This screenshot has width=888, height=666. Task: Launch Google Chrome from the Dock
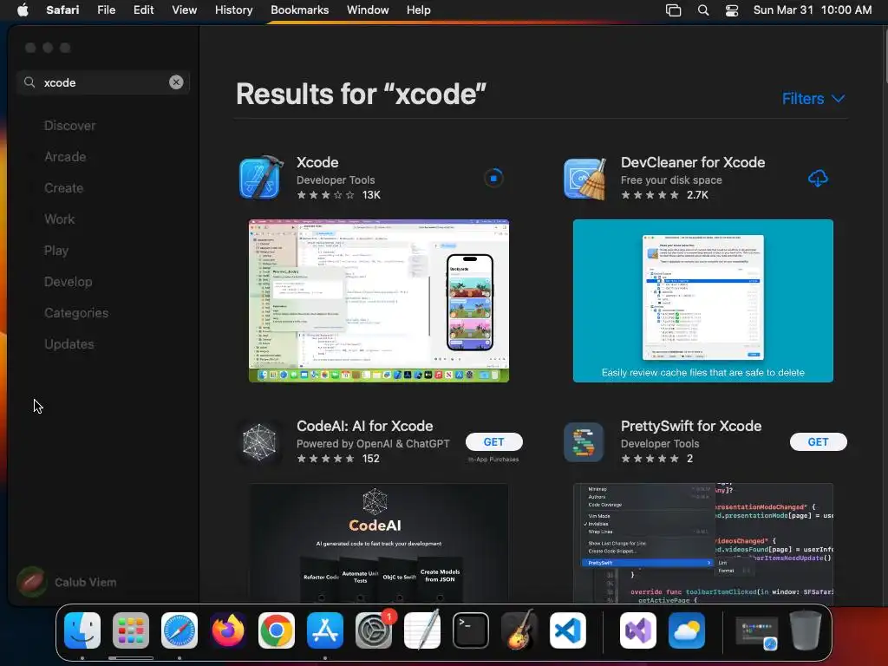277,630
